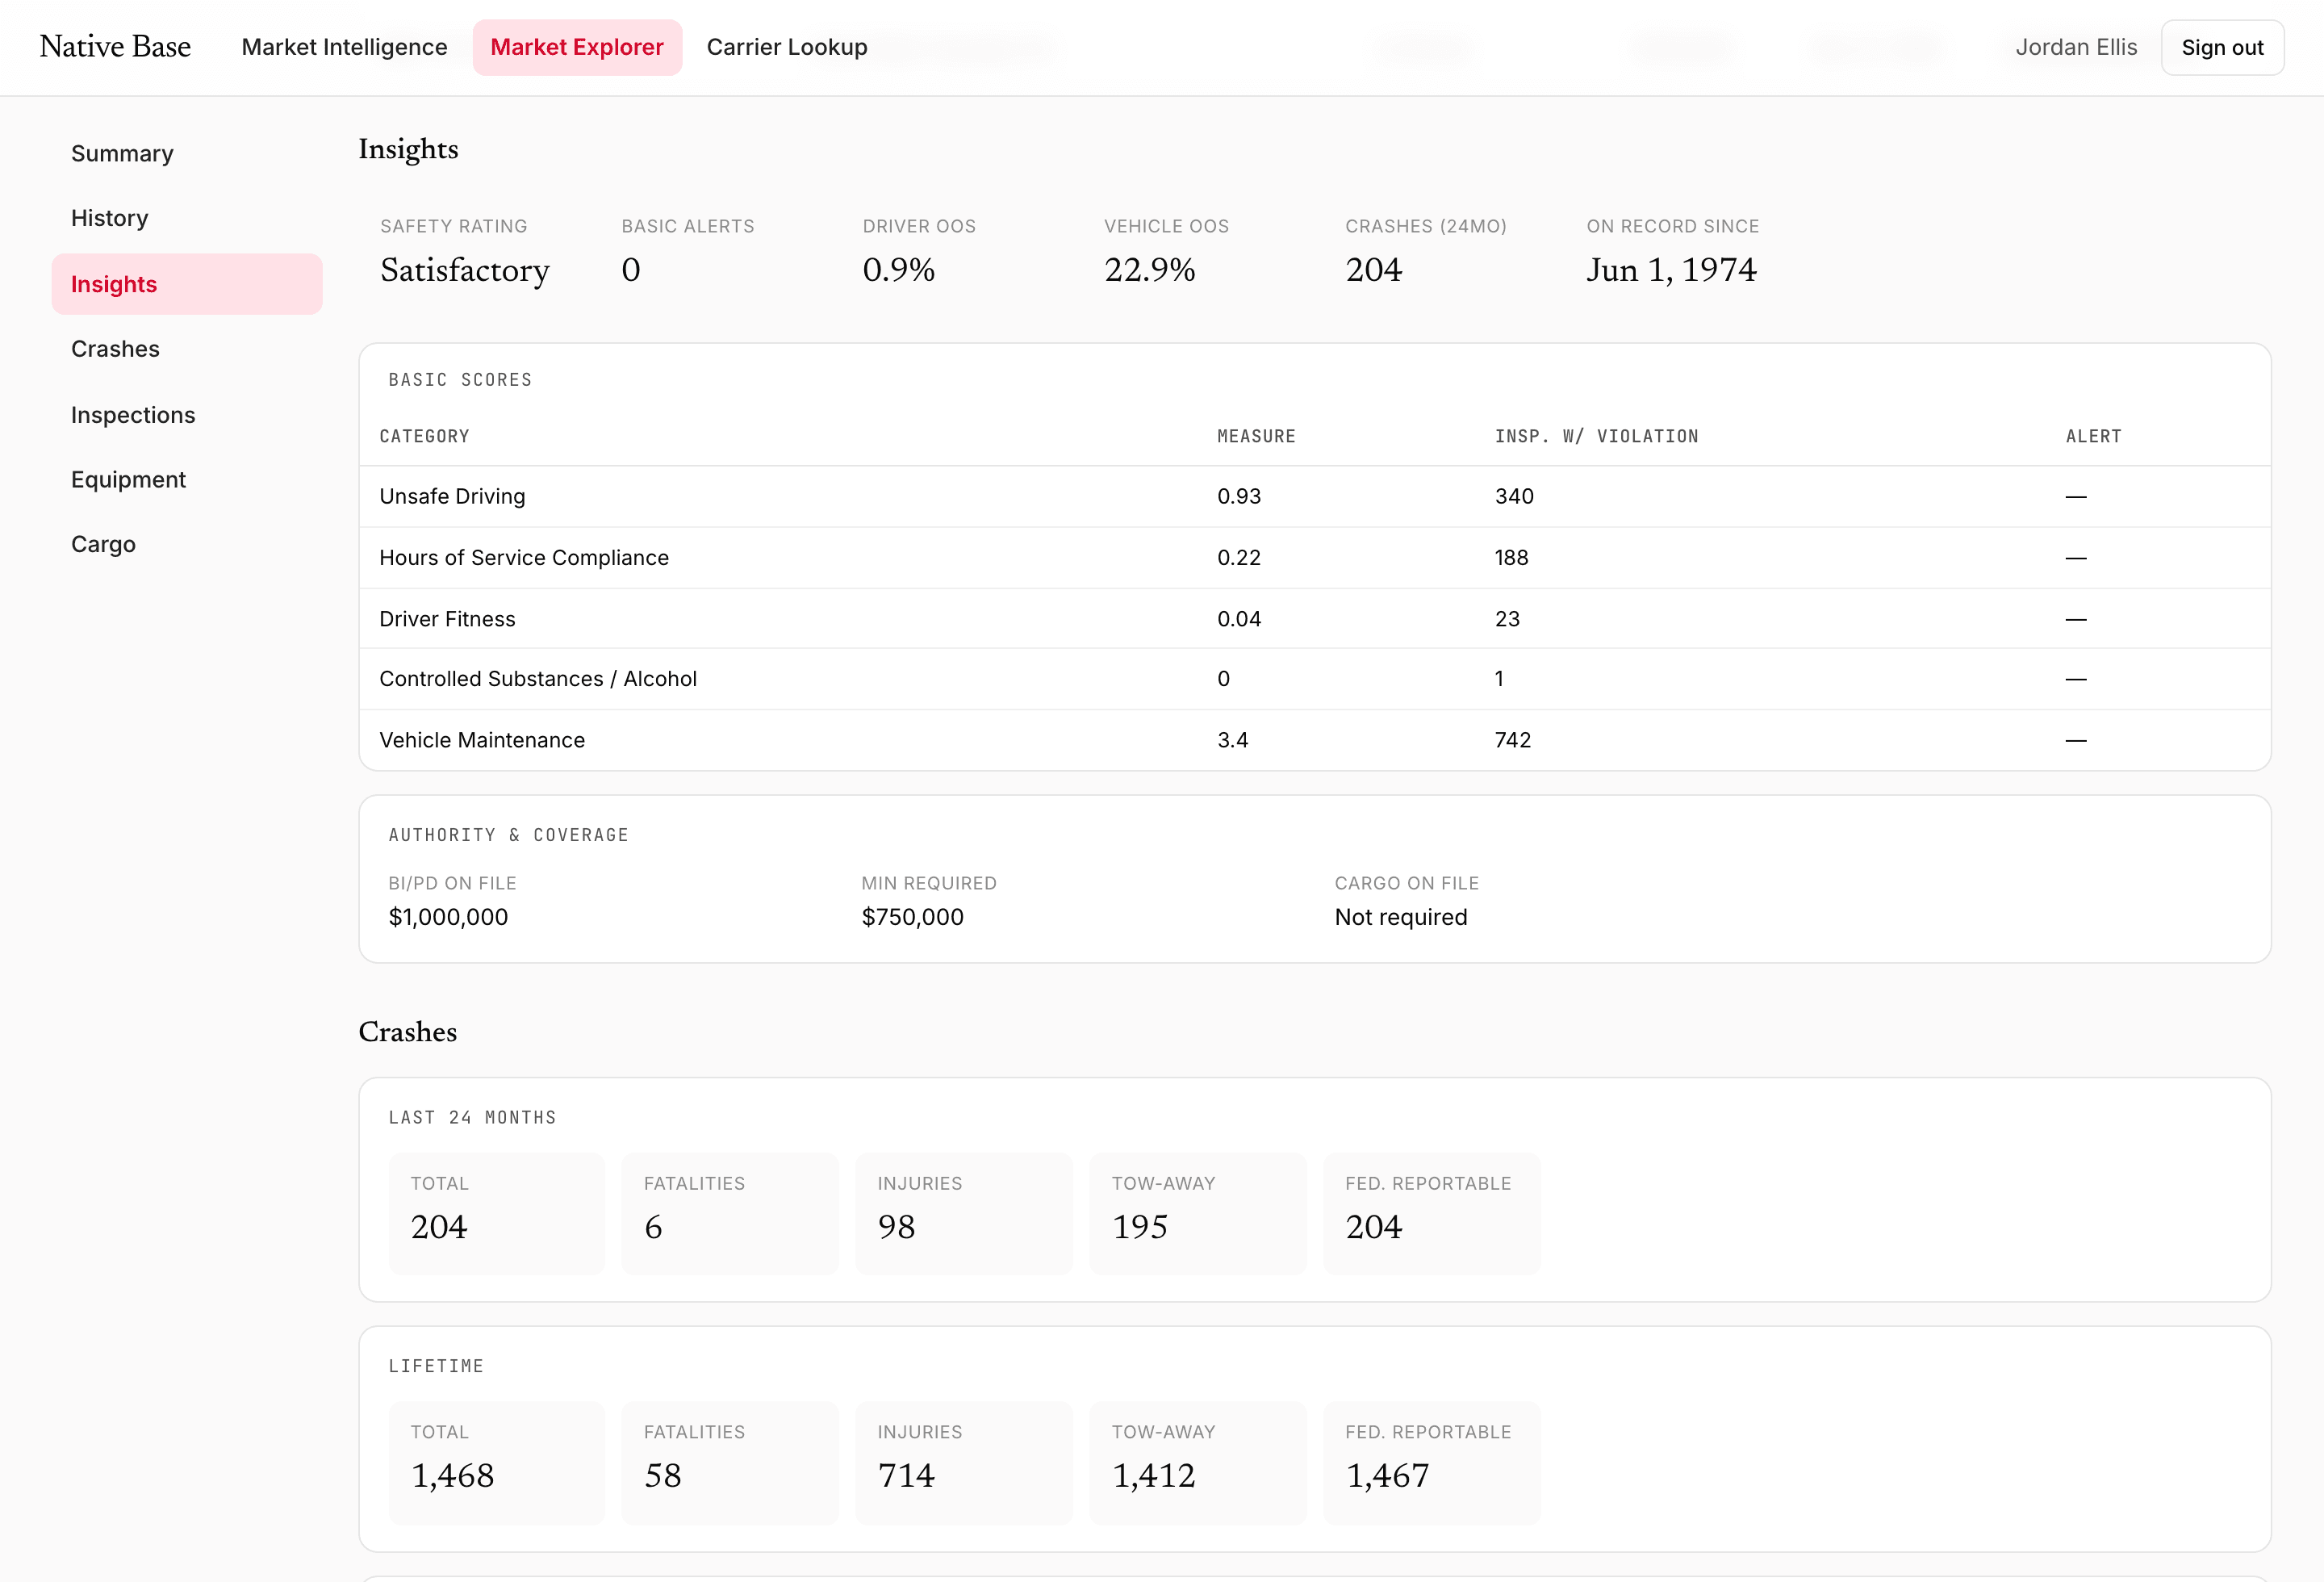The width and height of the screenshot is (2324, 1582).
Task: Open Summary in the sidebar
Action: 186,153
